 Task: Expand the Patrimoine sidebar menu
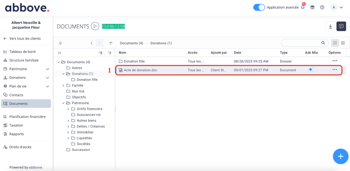[47, 69]
